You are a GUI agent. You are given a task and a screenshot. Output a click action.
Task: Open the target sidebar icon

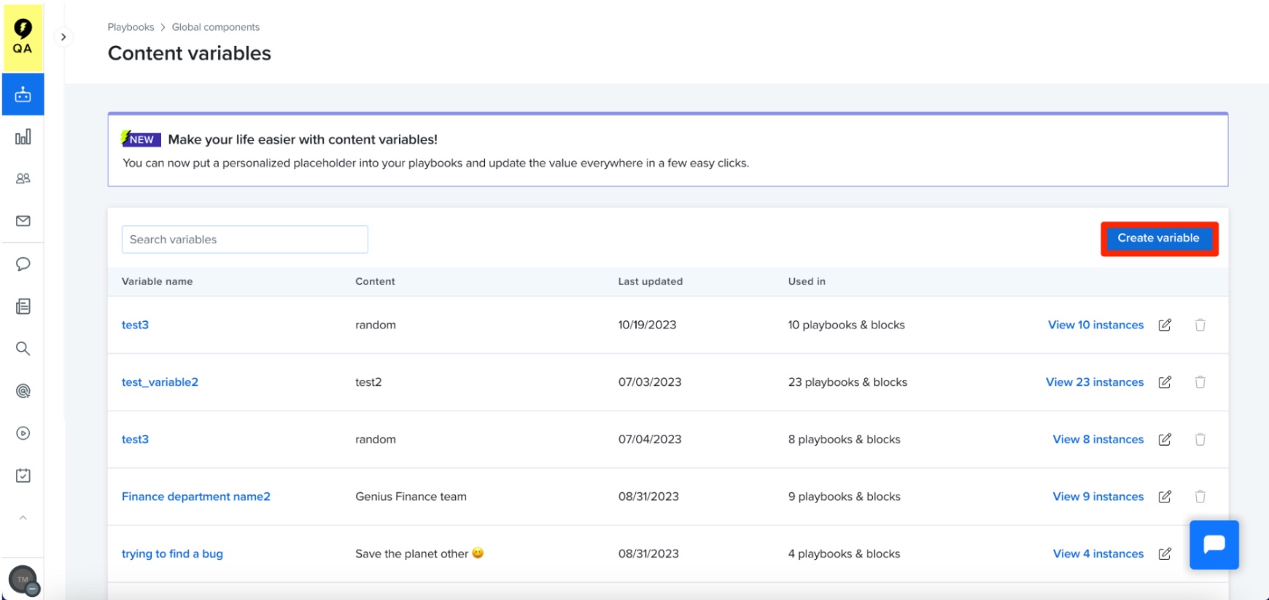(23, 391)
